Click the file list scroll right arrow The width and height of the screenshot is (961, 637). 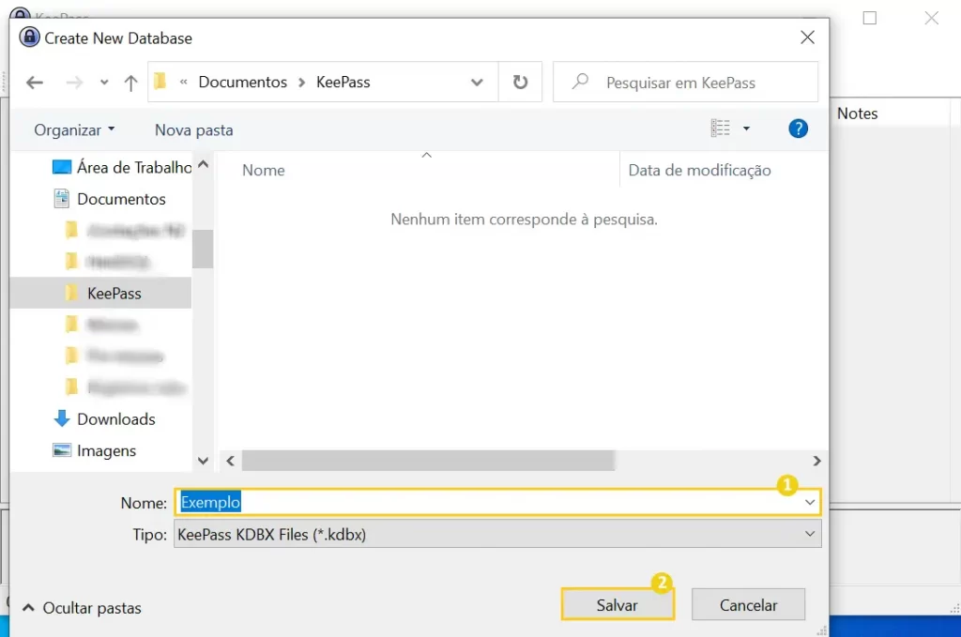pos(816,461)
